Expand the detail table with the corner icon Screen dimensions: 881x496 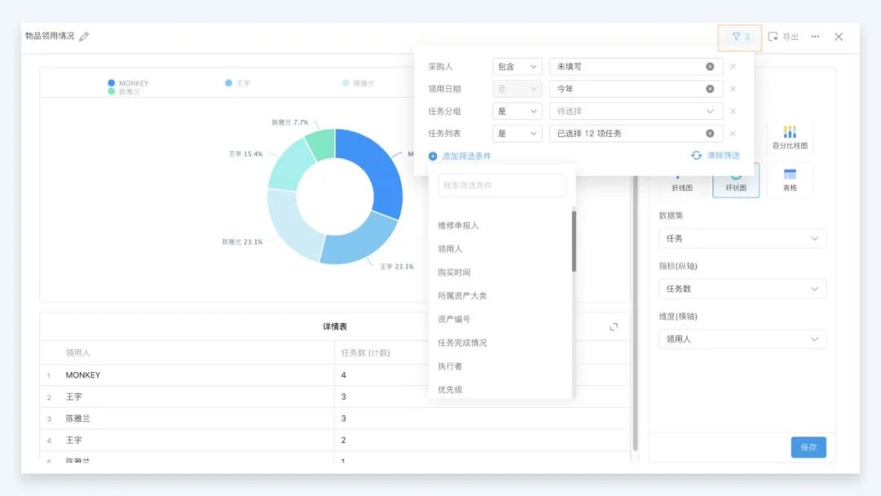click(x=613, y=326)
